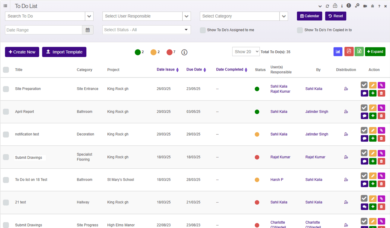Click the edit pencil for Site Preparation
Viewport: 390px width, 228px height.
(x=373, y=85)
